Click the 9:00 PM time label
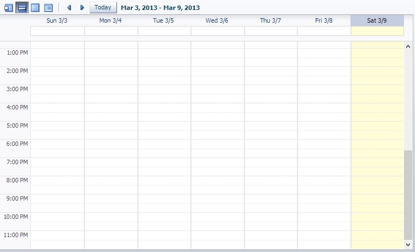 pos(17,199)
